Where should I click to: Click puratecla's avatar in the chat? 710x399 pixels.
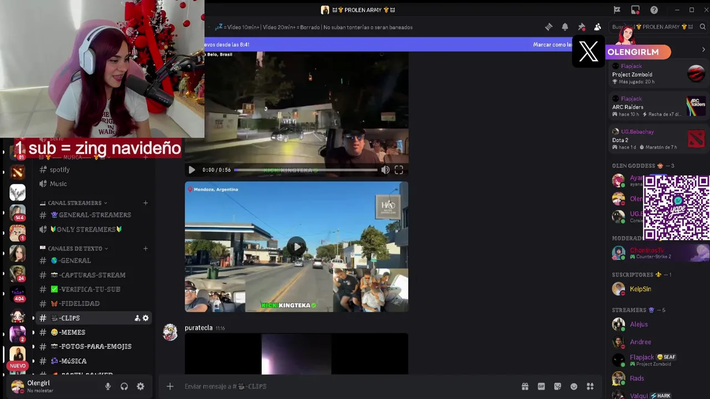(x=170, y=332)
